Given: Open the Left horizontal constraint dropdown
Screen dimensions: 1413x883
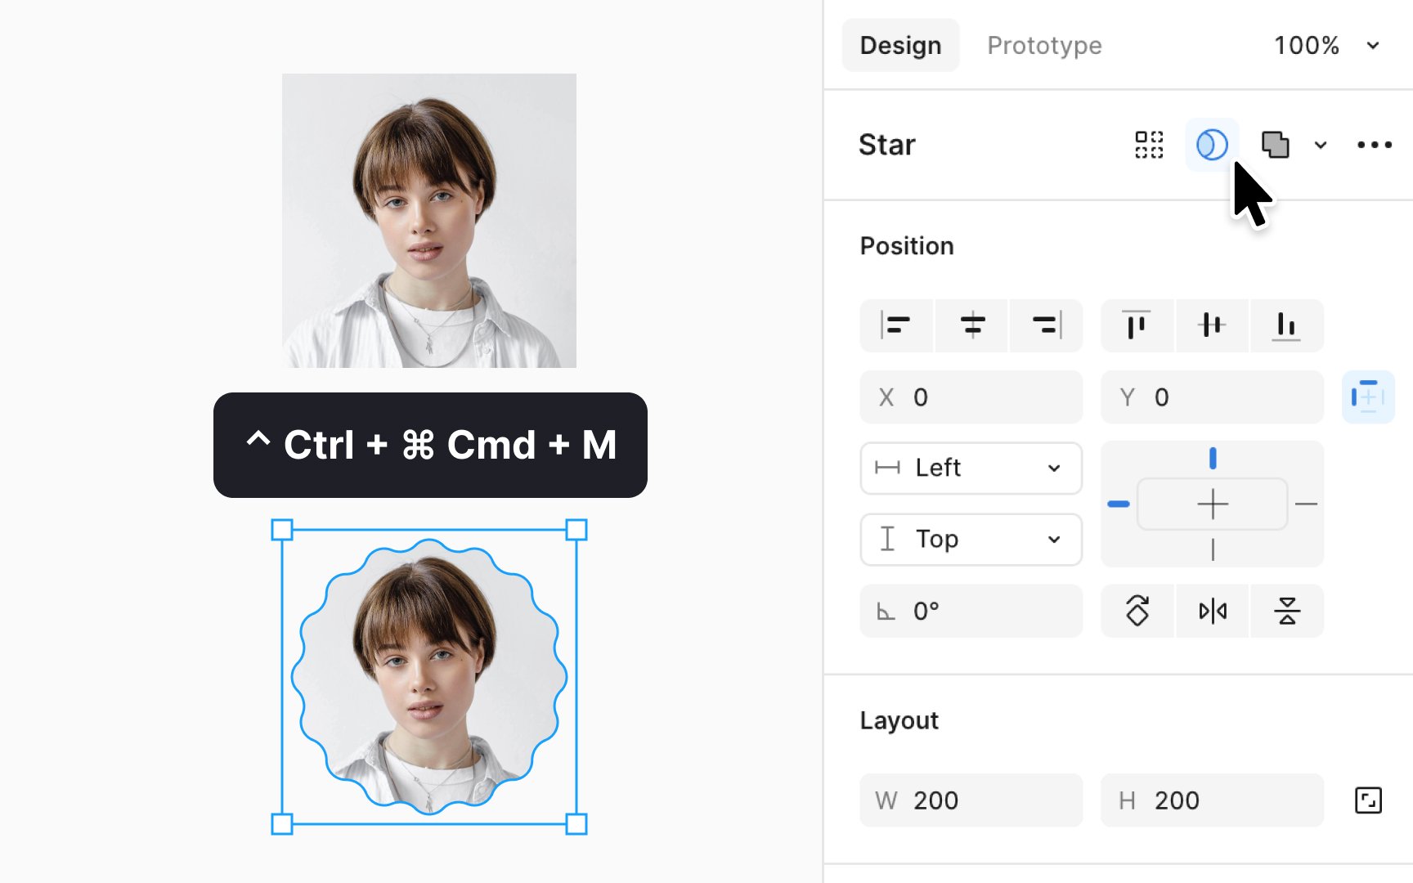Looking at the screenshot, I should 971,468.
